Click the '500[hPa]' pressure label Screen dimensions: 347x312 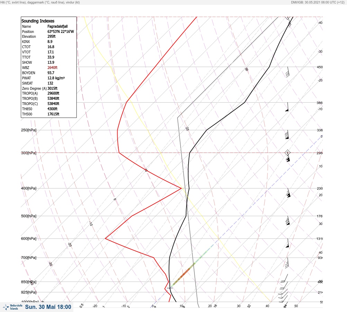29,216
